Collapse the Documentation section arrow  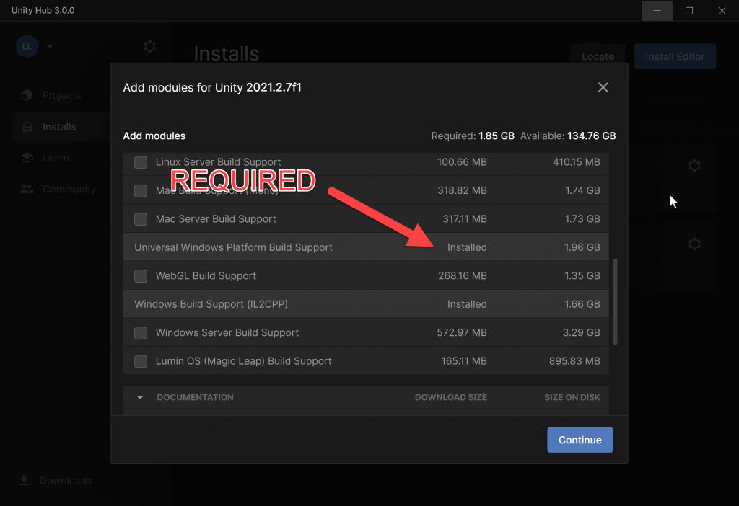(140, 397)
